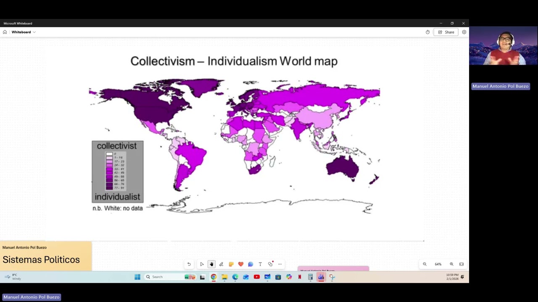Open Microsoft Store from taskbar

point(278,277)
